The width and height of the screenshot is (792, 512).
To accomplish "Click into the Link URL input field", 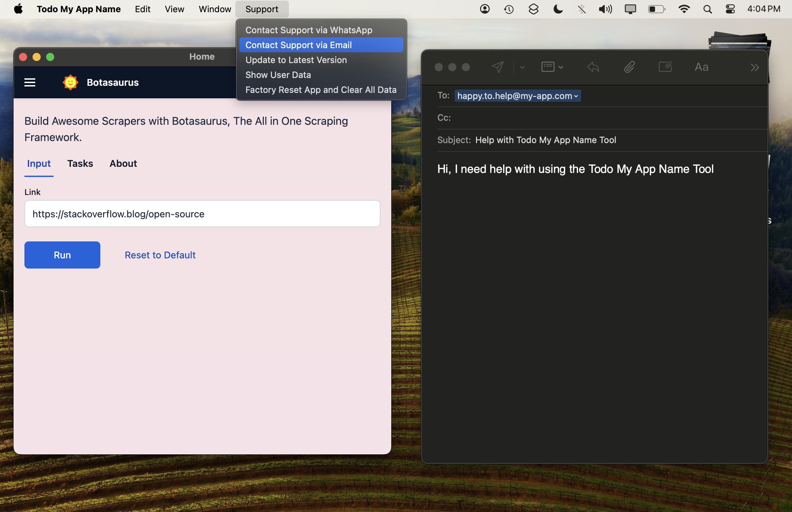I will pyautogui.click(x=202, y=214).
